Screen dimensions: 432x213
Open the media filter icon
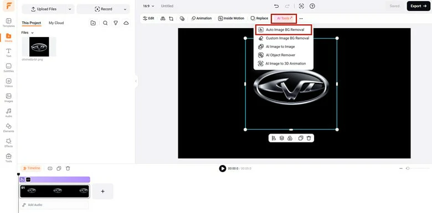coord(116,23)
